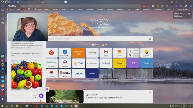The height and width of the screenshot is (108, 193).
Task: Open the YaGPT 2 bookmark
Action: pos(10,9)
